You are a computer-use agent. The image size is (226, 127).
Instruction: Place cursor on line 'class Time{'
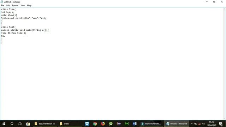[x=8, y=9]
